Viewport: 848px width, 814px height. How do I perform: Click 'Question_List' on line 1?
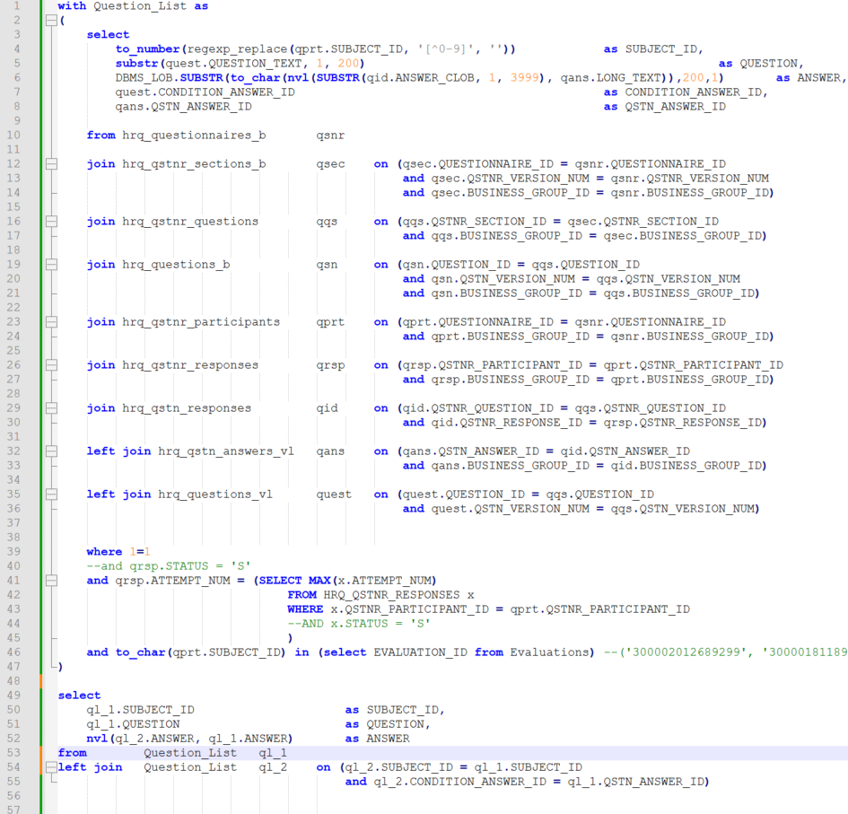[140, 6]
